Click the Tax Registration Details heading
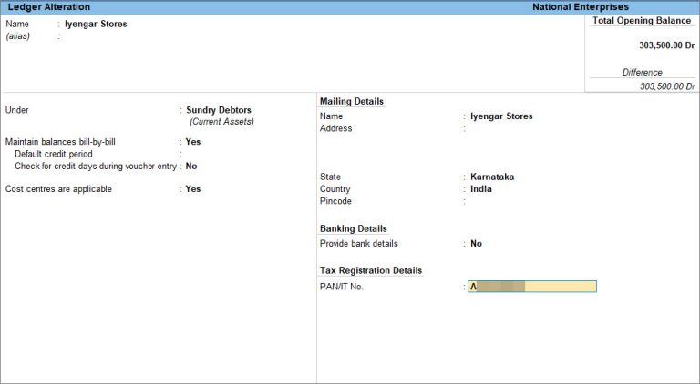 [371, 270]
